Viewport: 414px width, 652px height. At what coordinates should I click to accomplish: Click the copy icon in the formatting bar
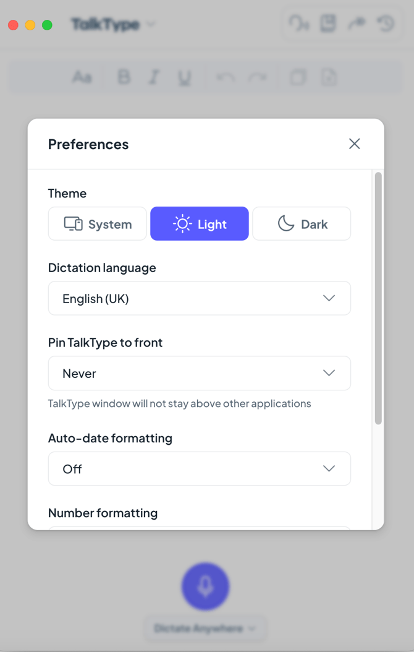pos(297,76)
